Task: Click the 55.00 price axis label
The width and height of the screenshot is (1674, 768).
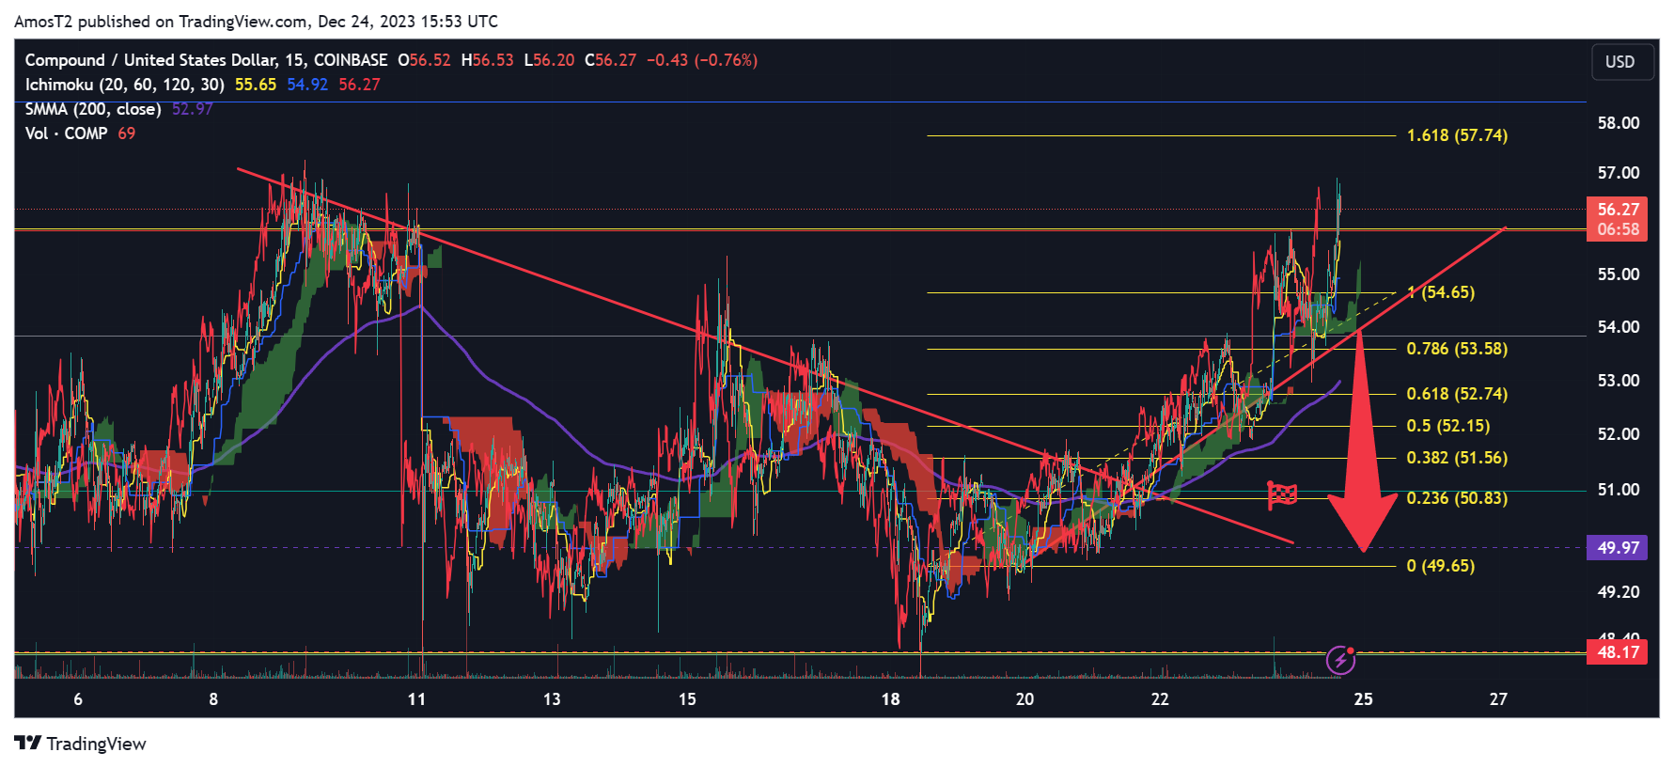Action: click(x=1619, y=274)
